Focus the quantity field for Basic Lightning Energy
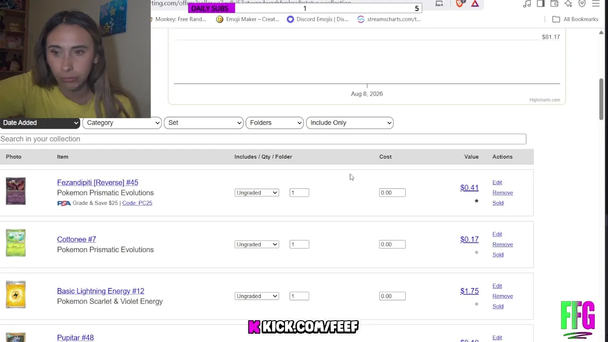The image size is (608, 342). 299,296
